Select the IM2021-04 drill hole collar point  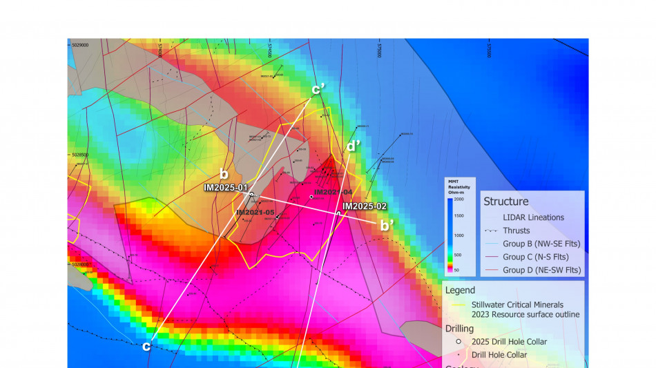click(311, 197)
